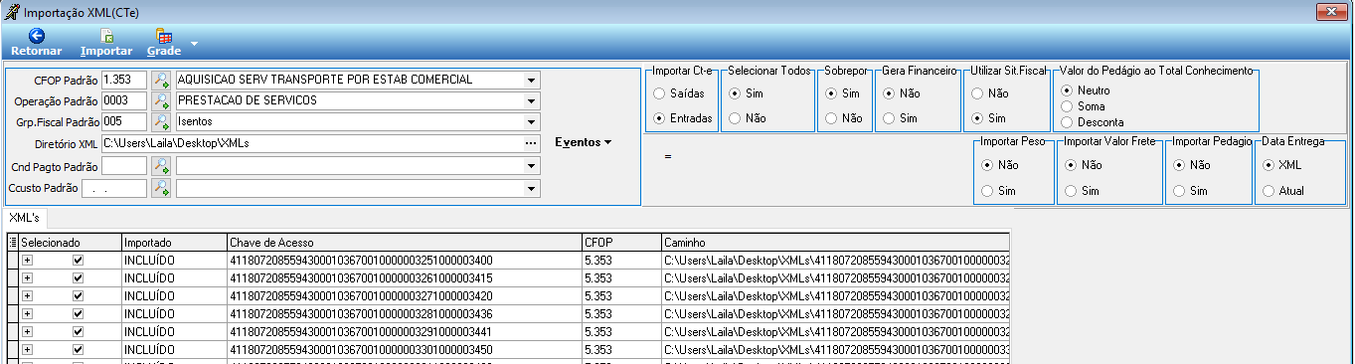Choose Não for Selecionar Todos
The height and width of the screenshot is (364, 1355).
(735, 118)
